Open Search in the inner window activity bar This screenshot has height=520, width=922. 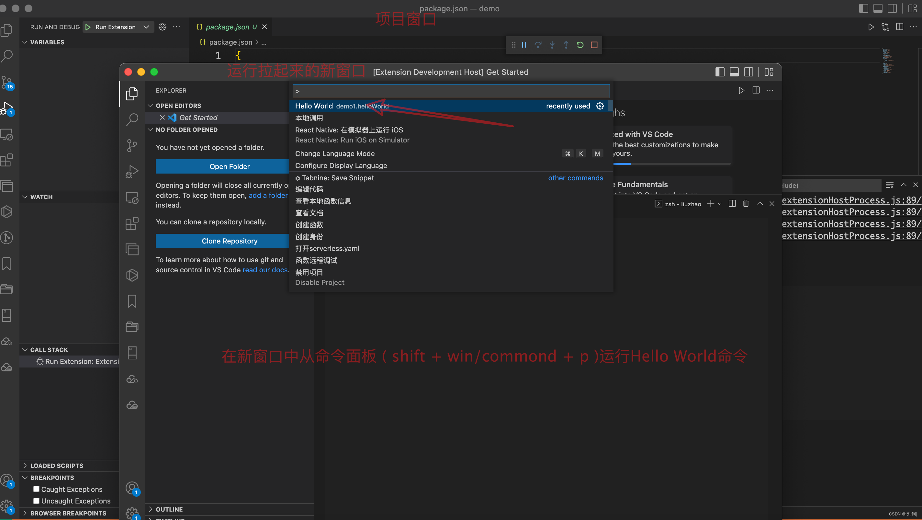pyautogui.click(x=132, y=119)
